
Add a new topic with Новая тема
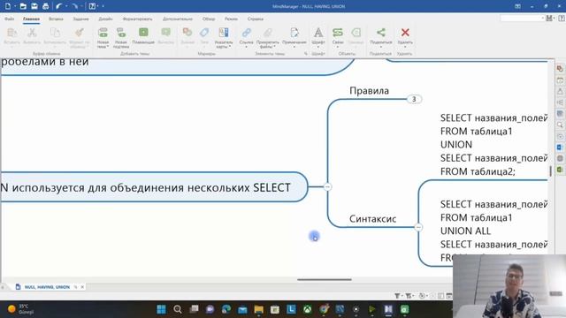103,37
